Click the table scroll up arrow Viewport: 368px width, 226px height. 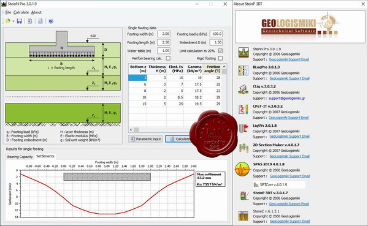click(x=224, y=66)
